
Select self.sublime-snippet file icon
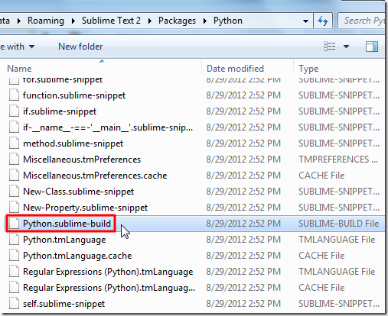point(14,304)
